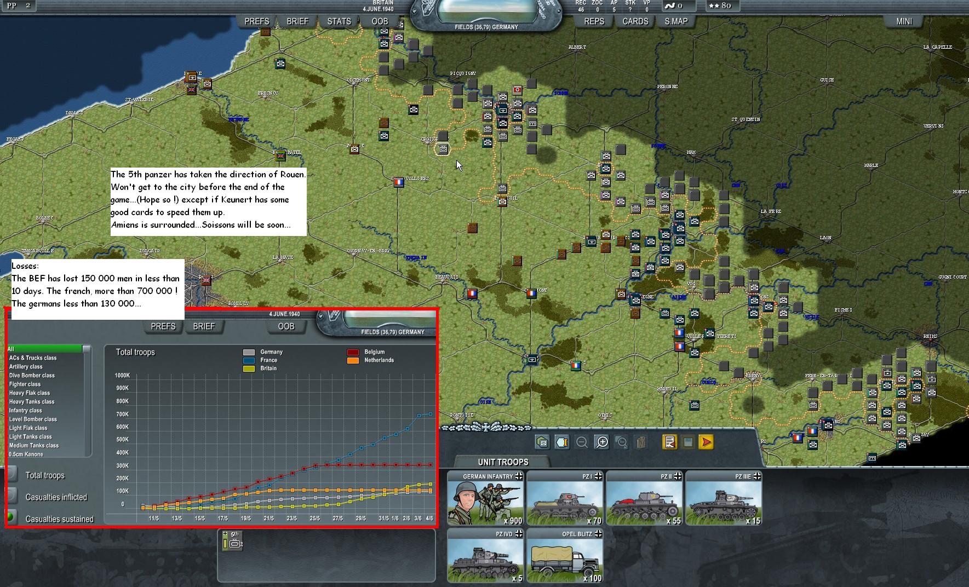
Task: Select 'Medium Tanks class' in list
Action: [x=45, y=445]
